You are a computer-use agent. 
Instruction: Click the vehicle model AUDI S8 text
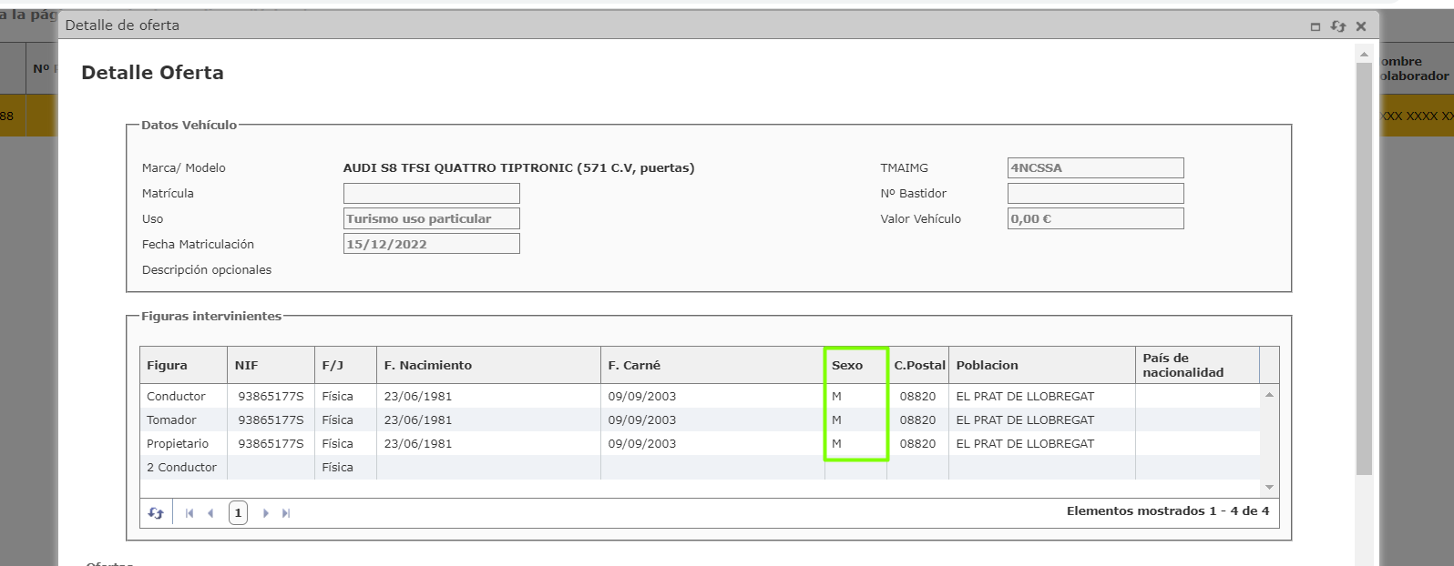518,167
